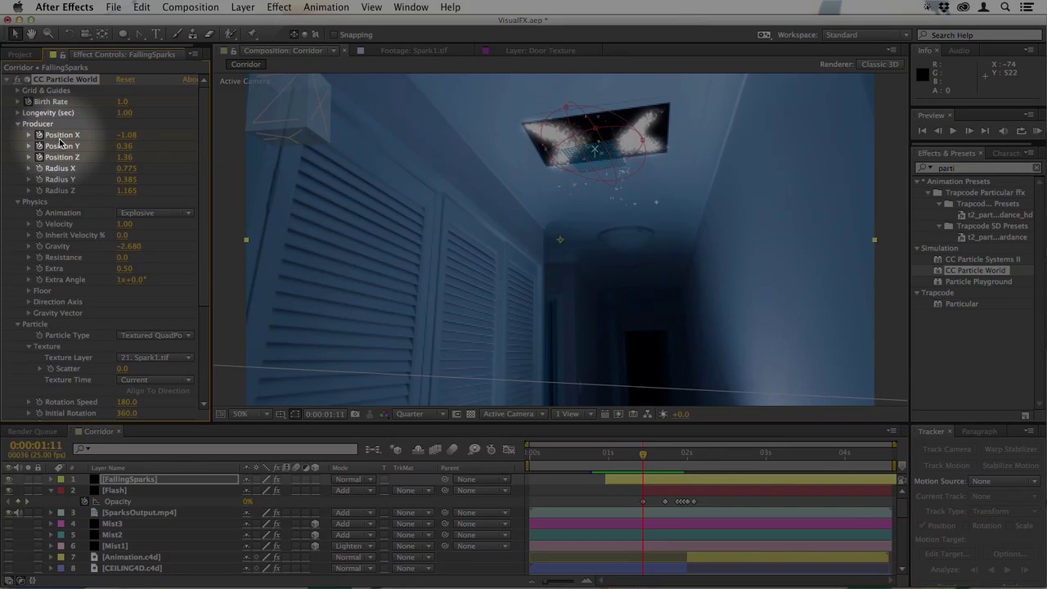
Task: Open the Composition menu
Action: pyautogui.click(x=190, y=7)
